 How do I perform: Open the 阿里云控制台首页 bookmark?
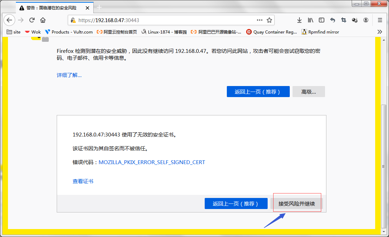pos(117,32)
